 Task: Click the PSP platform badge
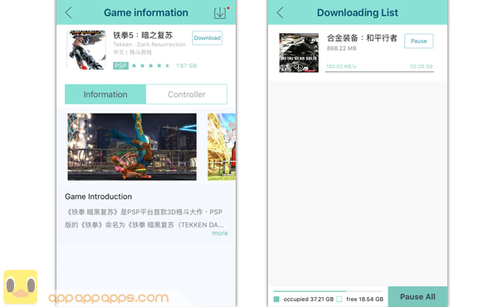120,66
